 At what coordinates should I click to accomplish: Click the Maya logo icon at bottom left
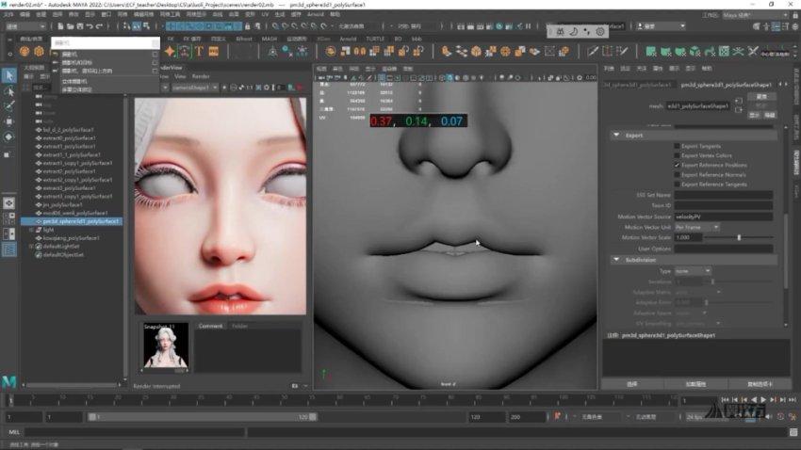tap(8, 380)
